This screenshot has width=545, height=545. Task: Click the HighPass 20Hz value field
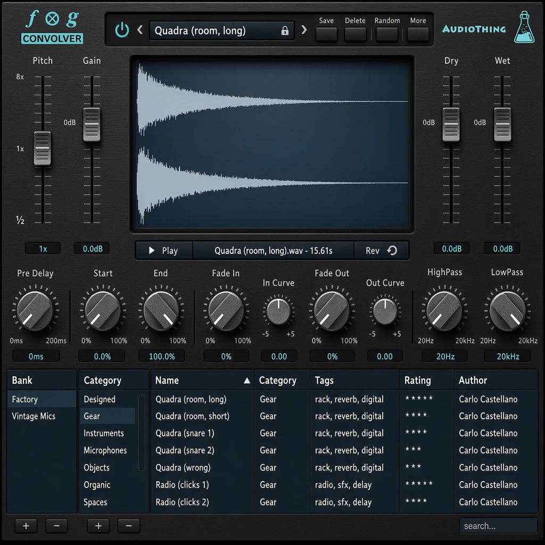coord(445,356)
